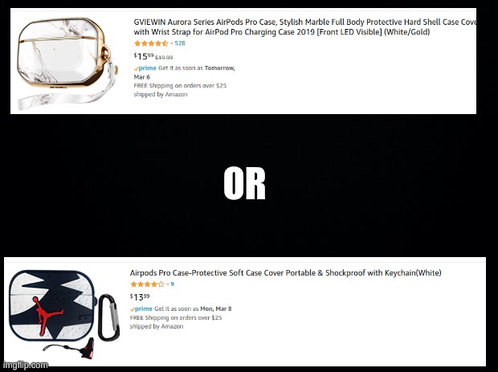Click the four-star rating of the soft case
This screenshot has height=372, width=498.
click(147, 284)
